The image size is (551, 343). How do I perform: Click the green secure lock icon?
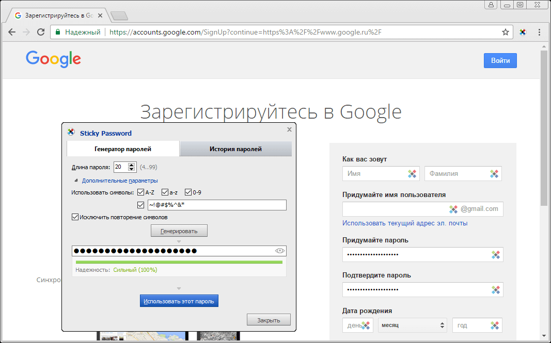[58, 32]
